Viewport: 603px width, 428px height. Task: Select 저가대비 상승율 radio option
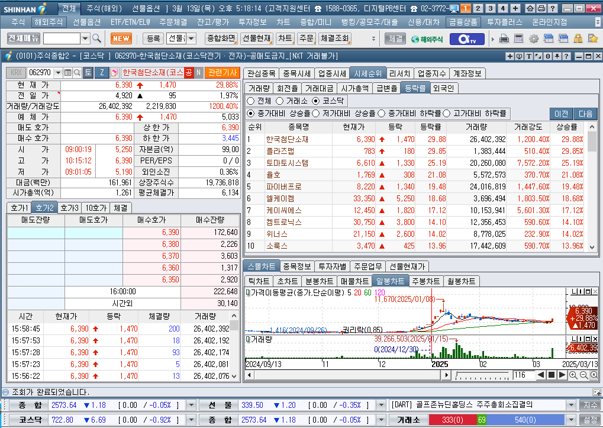316,114
